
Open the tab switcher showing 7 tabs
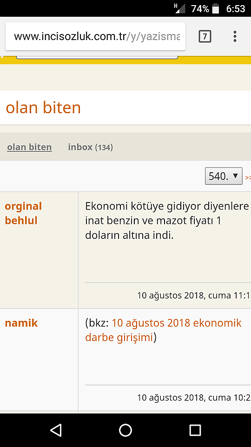tap(205, 36)
